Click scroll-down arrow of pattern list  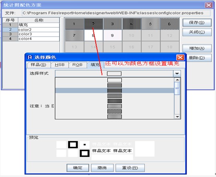coord(177,117)
